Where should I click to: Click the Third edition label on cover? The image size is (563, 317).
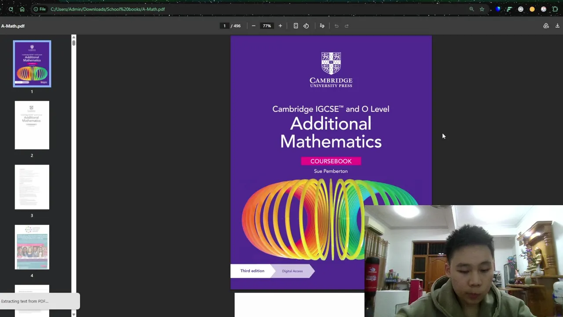tap(252, 271)
